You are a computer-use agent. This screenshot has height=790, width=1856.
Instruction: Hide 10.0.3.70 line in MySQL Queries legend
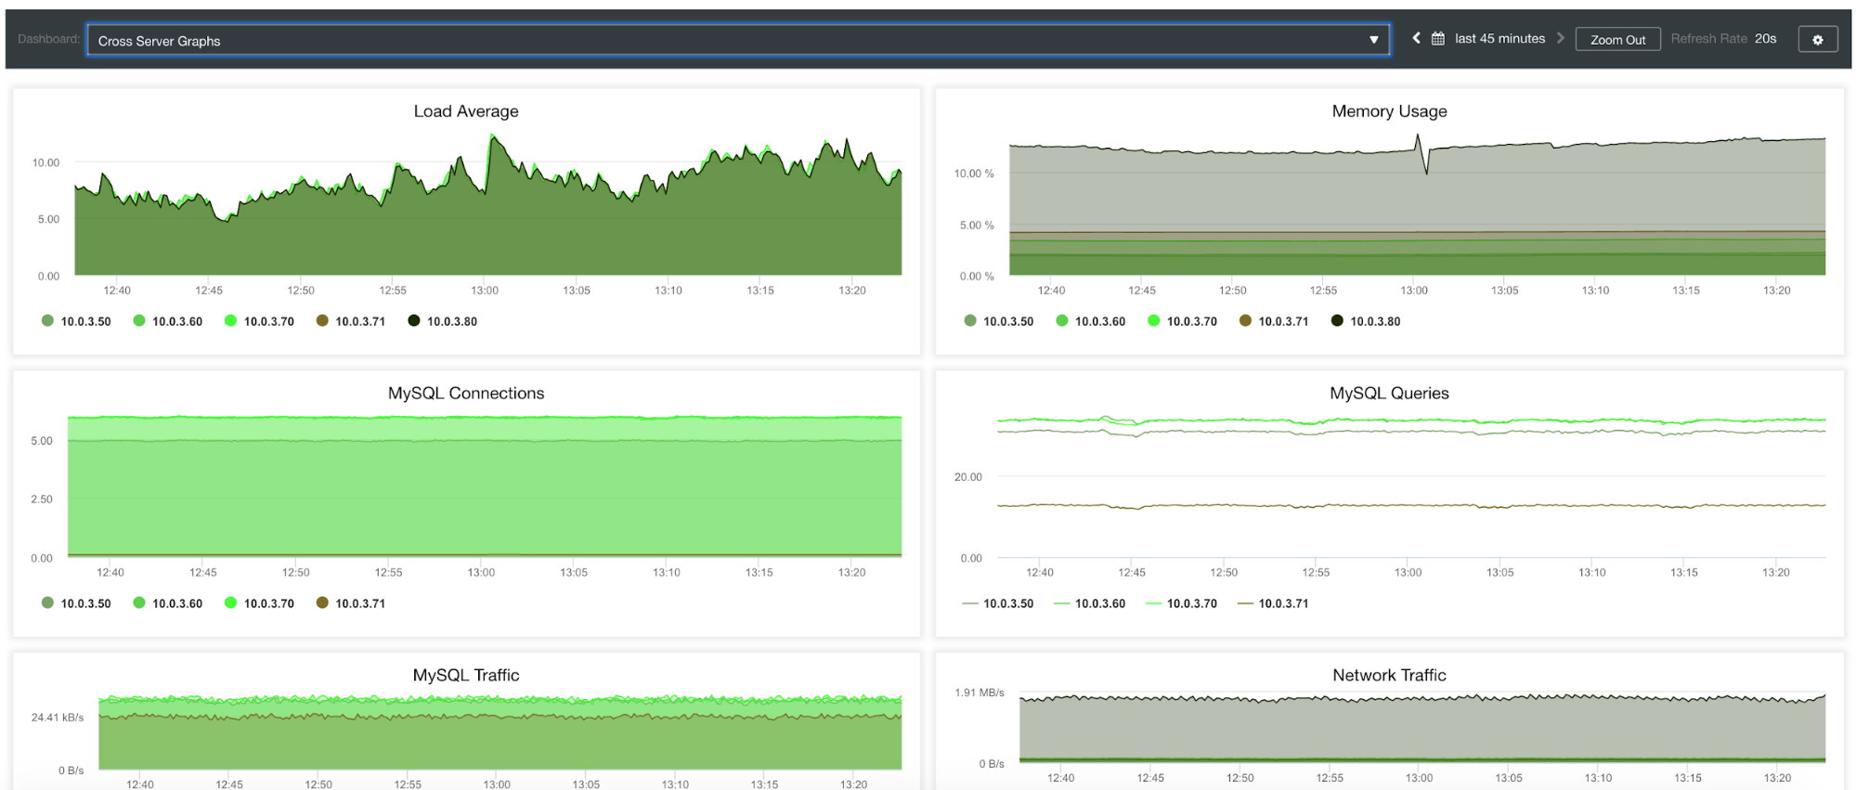[x=1181, y=603]
